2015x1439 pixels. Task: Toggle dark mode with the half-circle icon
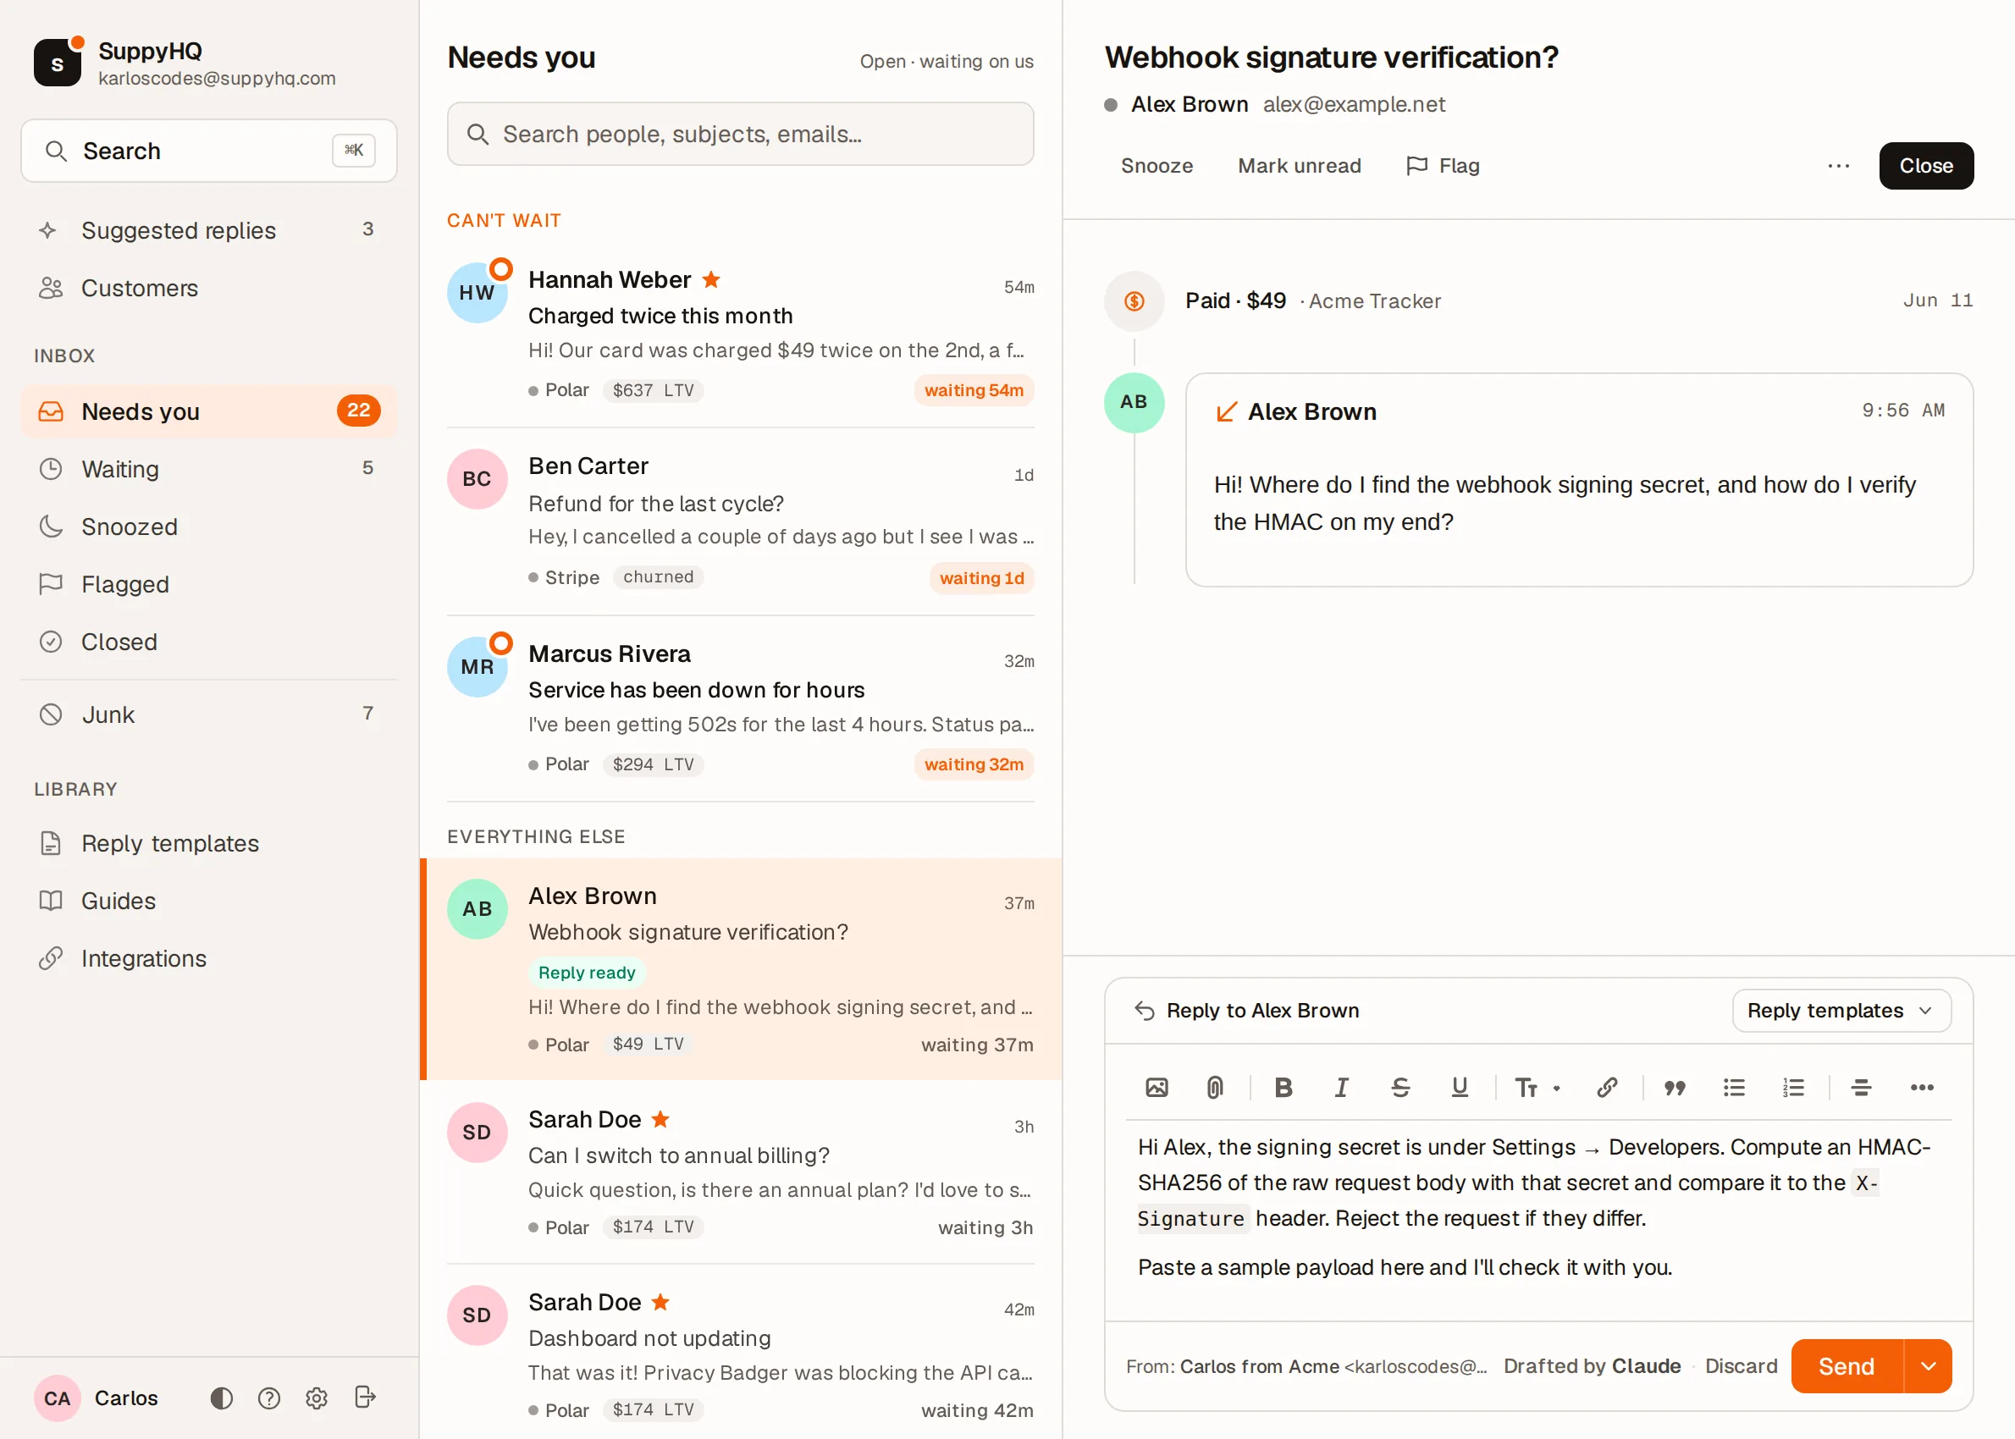(222, 1398)
